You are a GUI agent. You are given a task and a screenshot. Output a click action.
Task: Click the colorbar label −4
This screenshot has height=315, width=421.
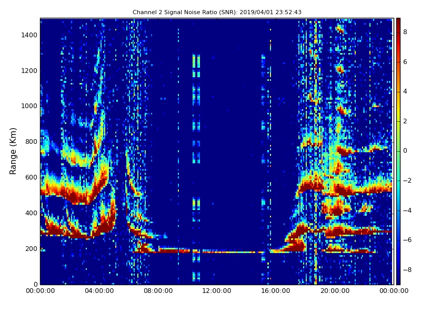click(x=407, y=211)
